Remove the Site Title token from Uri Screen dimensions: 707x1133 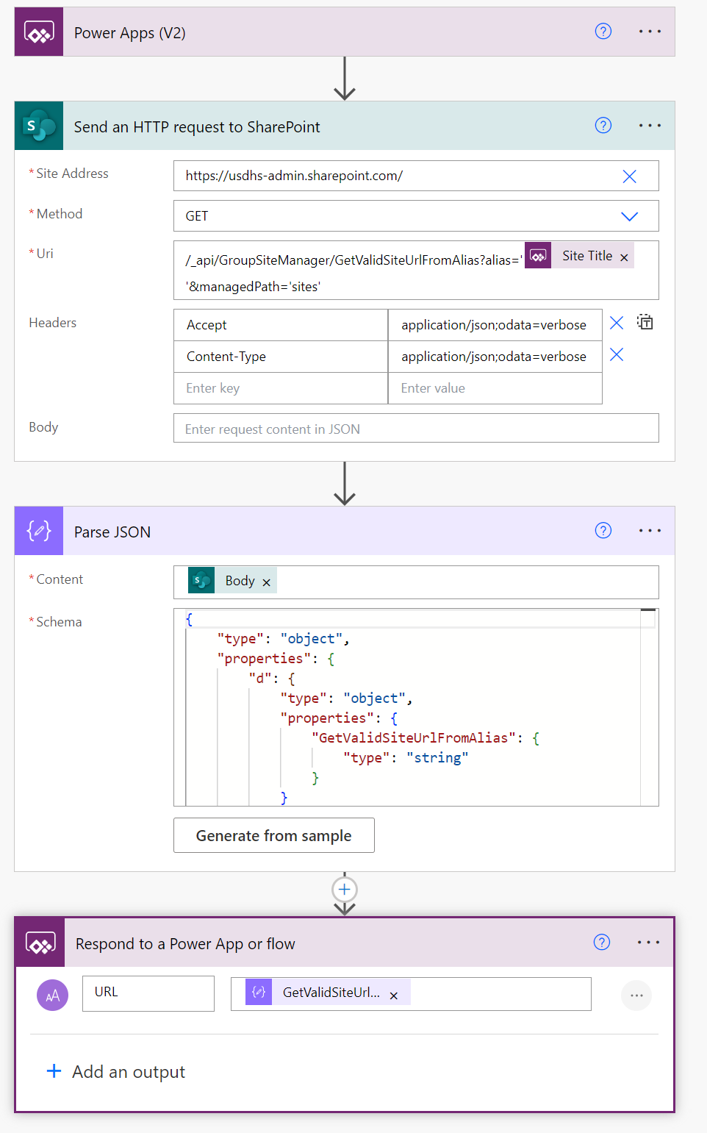[x=624, y=257]
